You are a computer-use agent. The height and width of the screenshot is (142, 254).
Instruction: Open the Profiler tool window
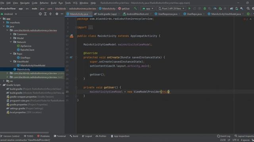pos(101,136)
